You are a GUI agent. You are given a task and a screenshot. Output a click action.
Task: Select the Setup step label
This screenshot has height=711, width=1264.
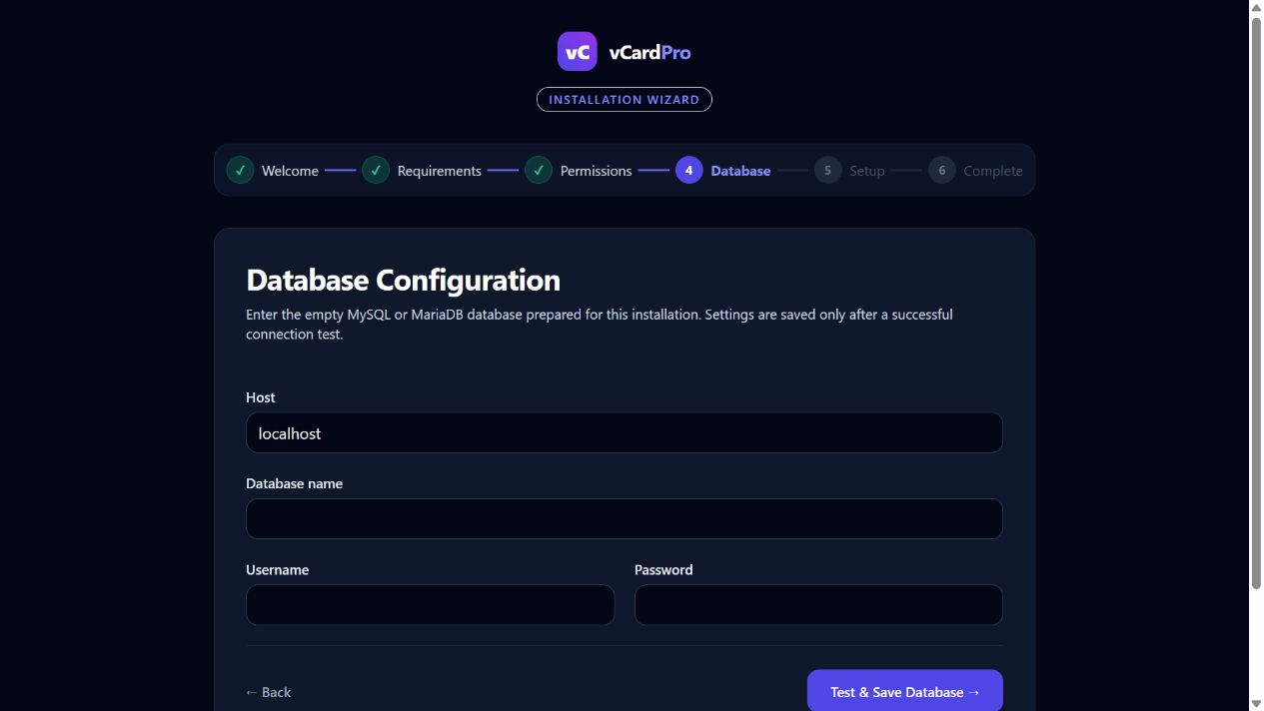click(867, 171)
